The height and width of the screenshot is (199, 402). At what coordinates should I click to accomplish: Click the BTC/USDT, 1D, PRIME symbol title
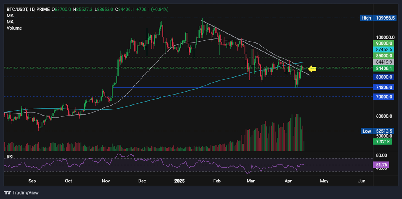tap(28, 10)
